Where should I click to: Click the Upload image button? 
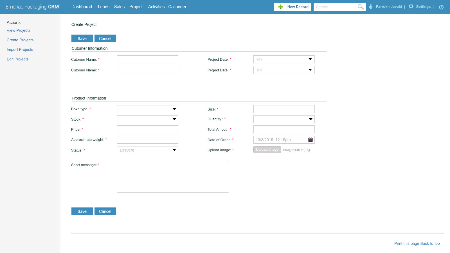267,150
